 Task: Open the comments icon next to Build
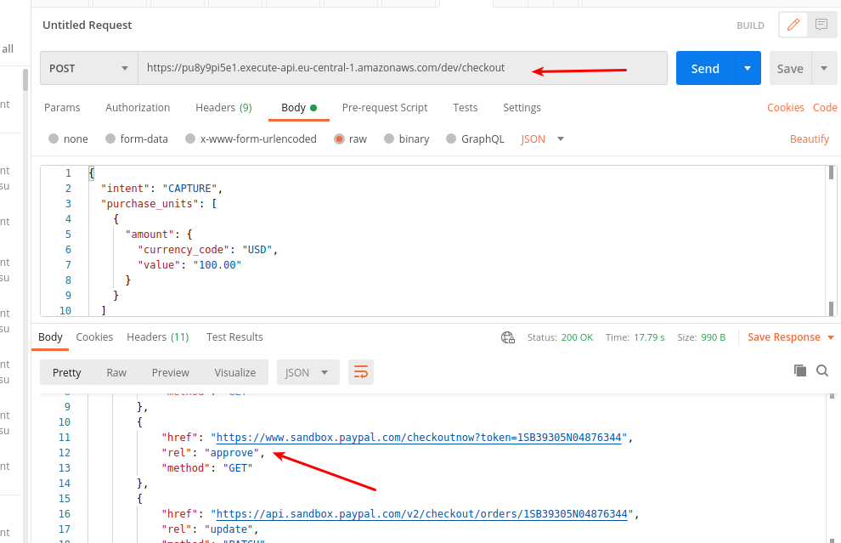tap(821, 25)
